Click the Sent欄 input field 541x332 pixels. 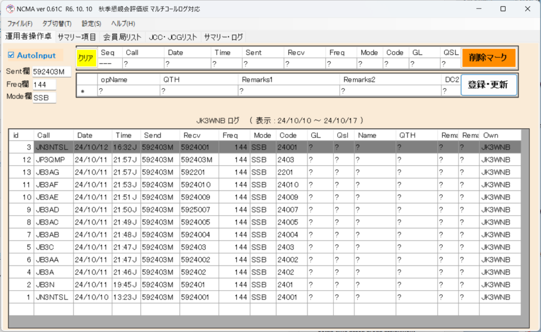click(x=51, y=72)
